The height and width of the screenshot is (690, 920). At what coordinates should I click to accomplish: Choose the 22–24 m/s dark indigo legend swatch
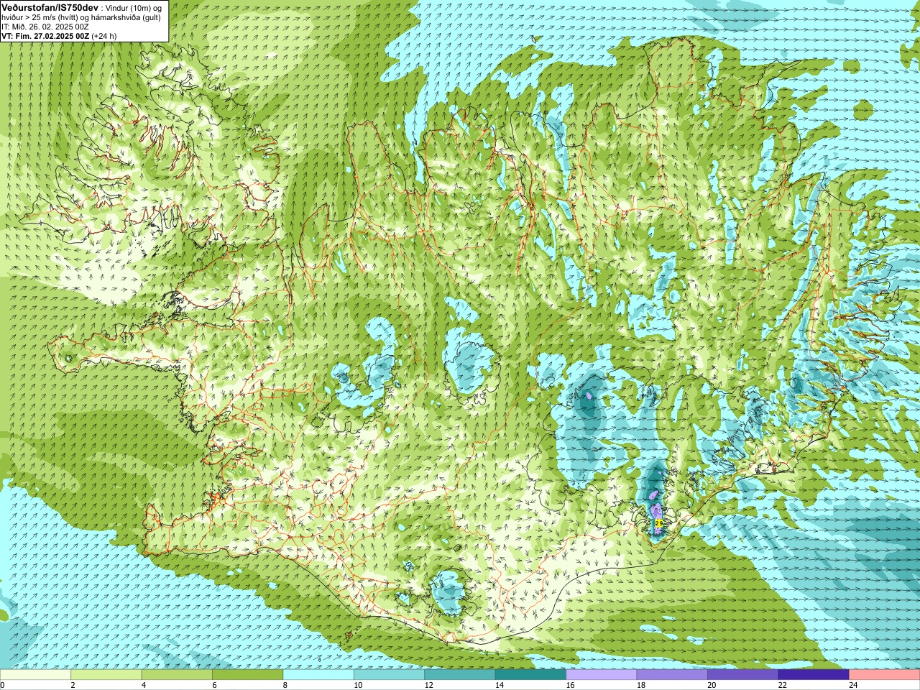pos(814,675)
